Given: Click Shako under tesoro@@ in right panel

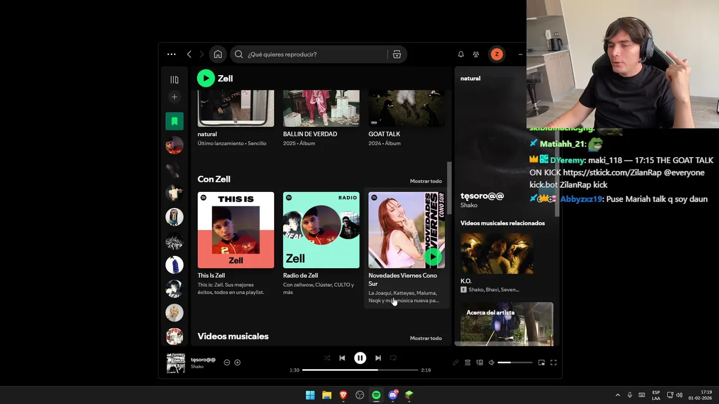Looking at the screenshot, I should [468, 205].
